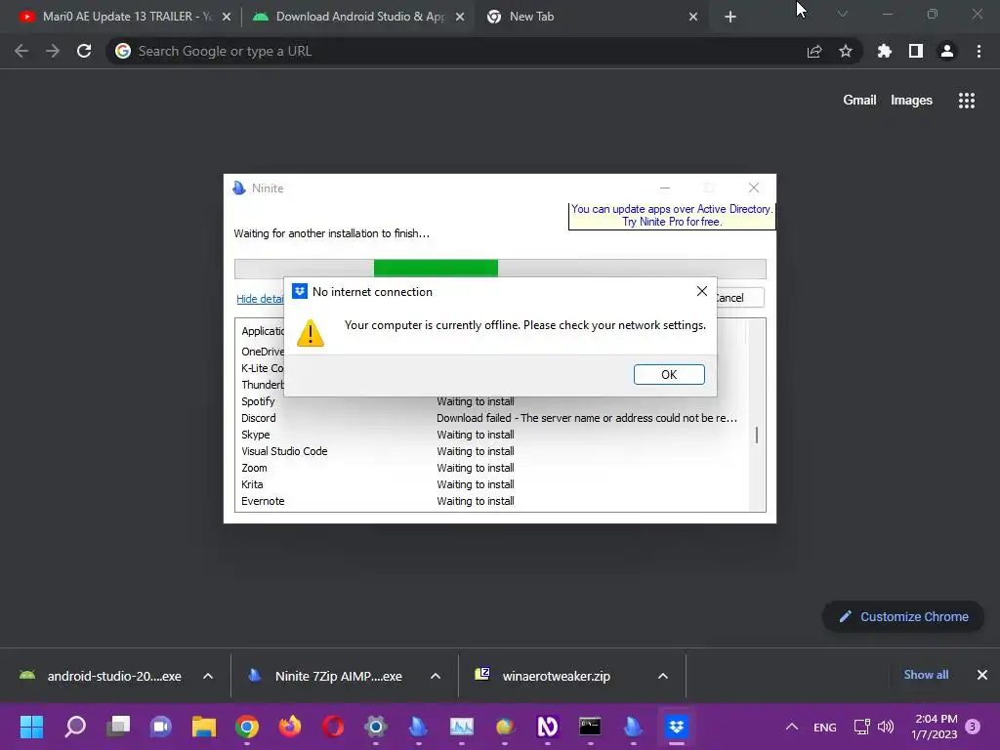Viewport: 1000px width, 750px height.
Task: Switch to the Download Android Studio tab
Action: click(357, 17)
